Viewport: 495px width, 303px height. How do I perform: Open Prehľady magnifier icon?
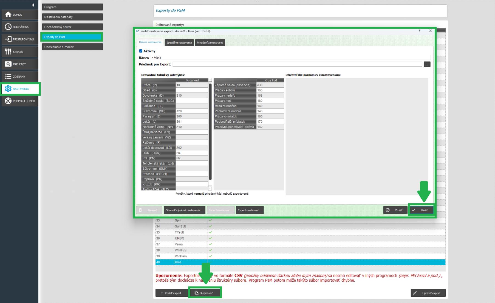pyautogui.click(x=8, y=64)
